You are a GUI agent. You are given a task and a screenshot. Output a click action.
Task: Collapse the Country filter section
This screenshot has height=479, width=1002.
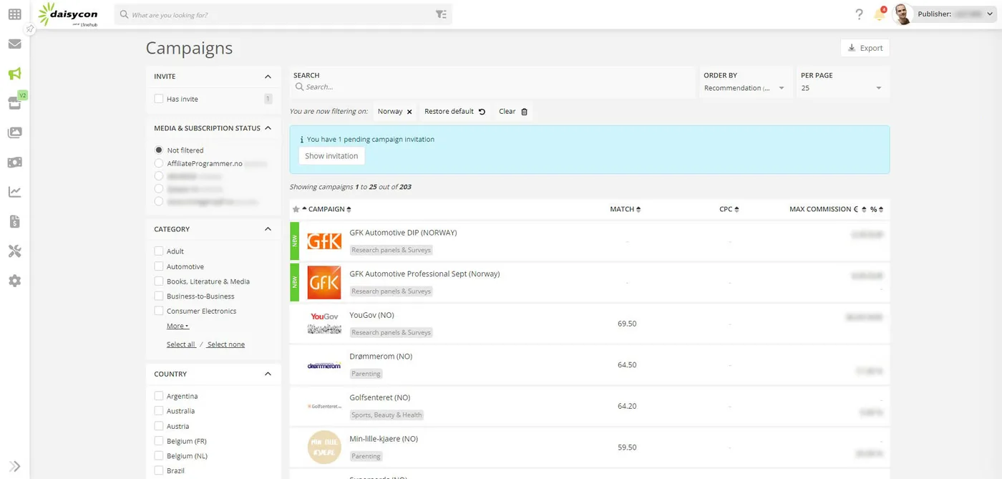tap(268, 374)
